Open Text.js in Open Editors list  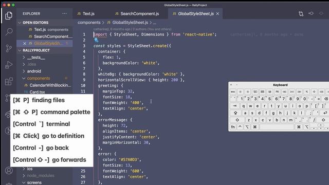[x=45, y=30]
